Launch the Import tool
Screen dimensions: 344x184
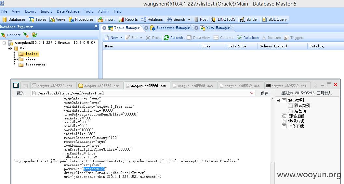point(106,19)
